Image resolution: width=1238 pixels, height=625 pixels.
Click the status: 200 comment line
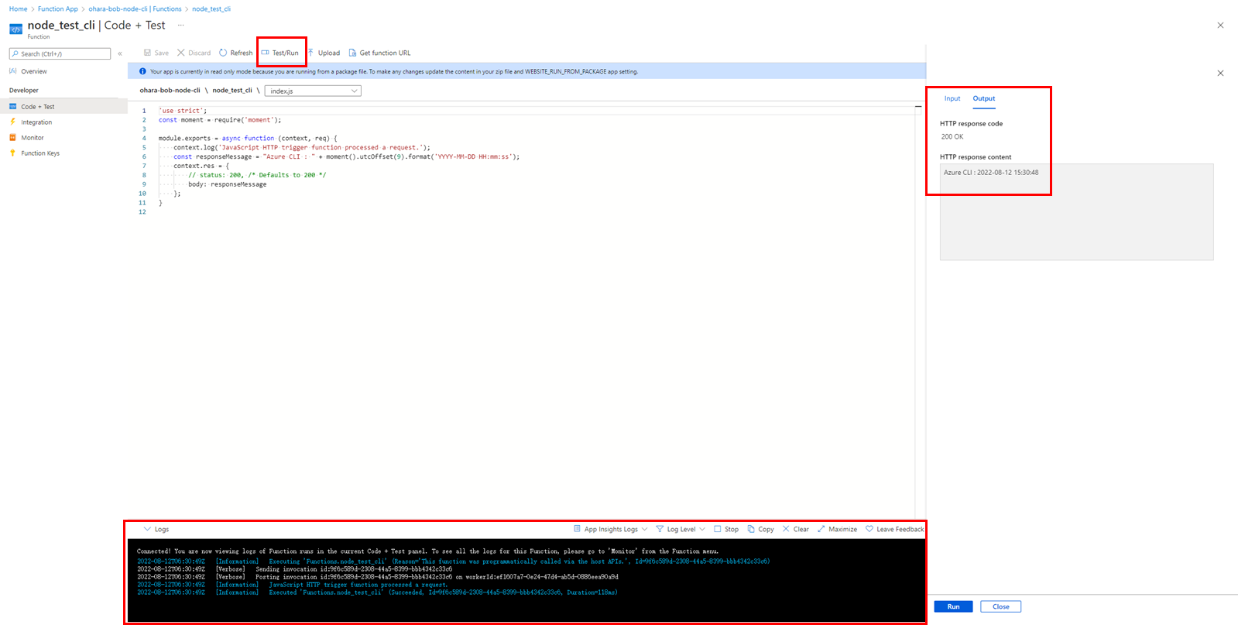point(257,176)
